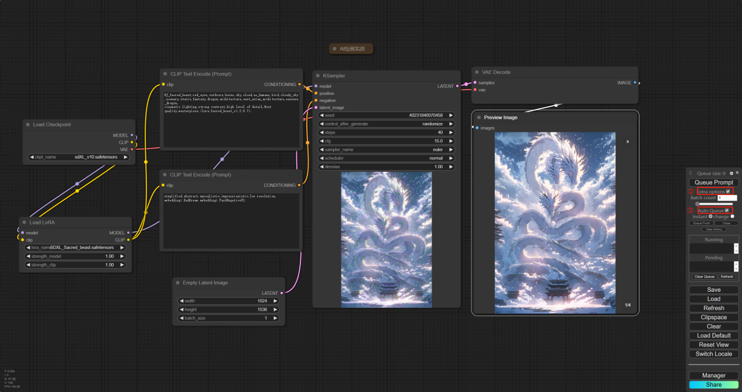Open the sampler_name euler dropdown

click(387, 149)
